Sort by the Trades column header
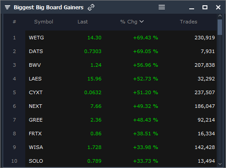 point(188,22)
